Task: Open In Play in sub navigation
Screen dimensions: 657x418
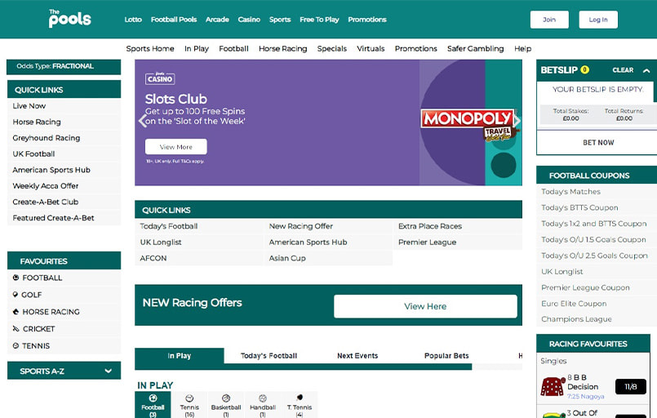Action: click(197, 49)
